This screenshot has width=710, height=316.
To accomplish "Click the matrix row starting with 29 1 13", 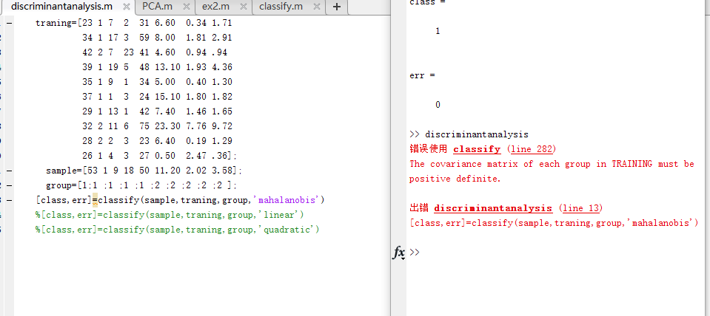I will point(157,111).
